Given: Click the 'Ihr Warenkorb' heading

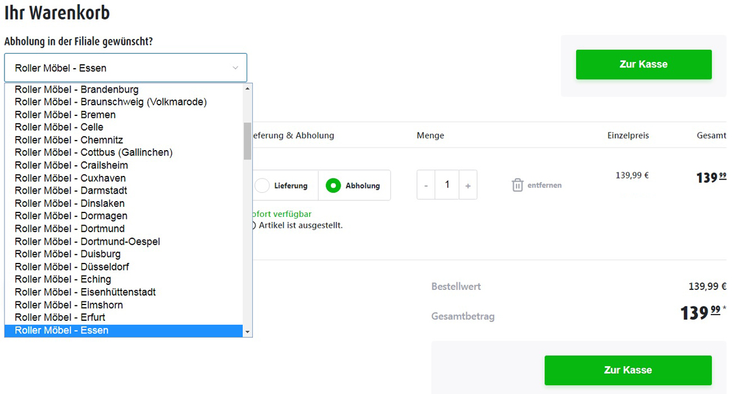Looking at the screenshot, I should click(x=57, y=13).
